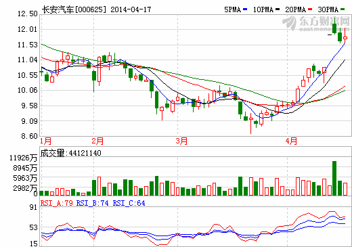The image size is (352, 247).
Task: Click the date 2014-04-17 in the title
Action: (131, 9)
